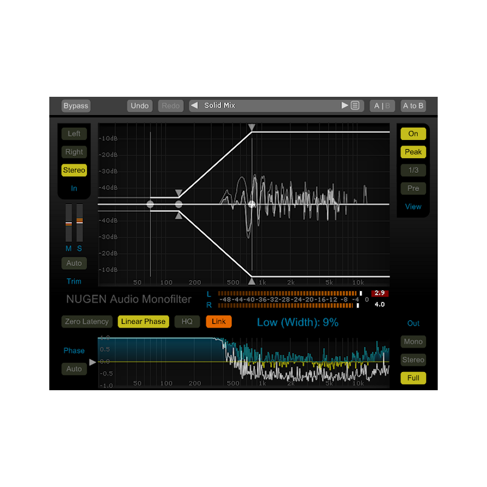Enable HQ processing mode
Viewport: 487px width, 487px height.
(187, 321)
